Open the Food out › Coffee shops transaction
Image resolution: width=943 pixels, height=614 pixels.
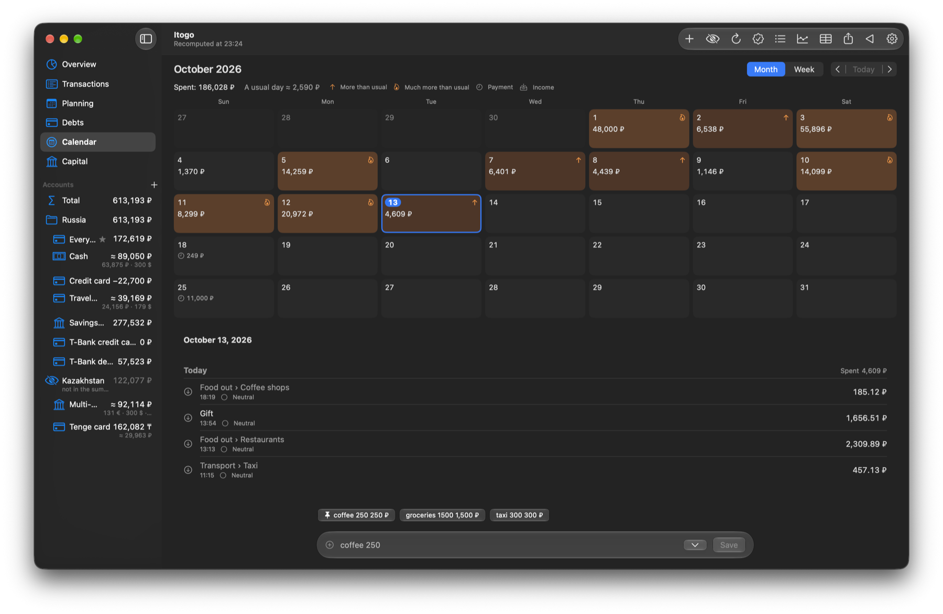[x=535, y=392]
